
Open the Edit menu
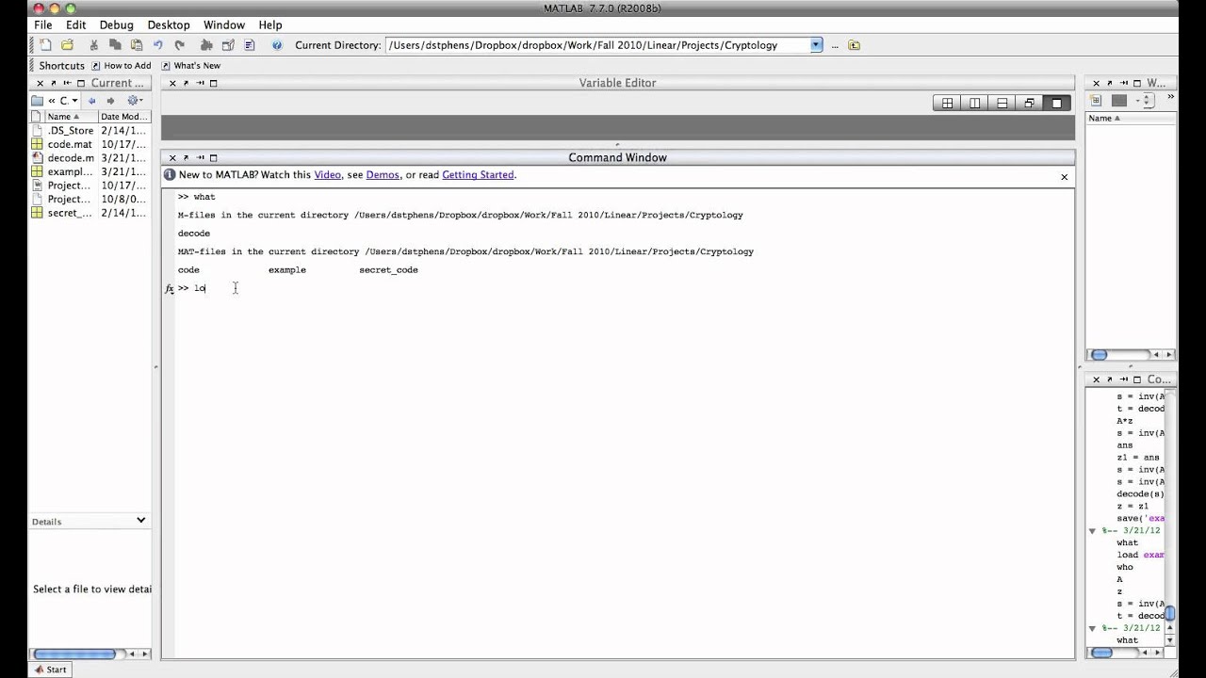75,24
